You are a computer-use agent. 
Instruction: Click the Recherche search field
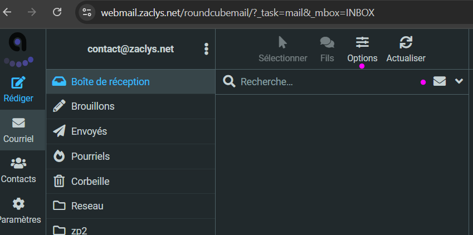tap(323, 82)
